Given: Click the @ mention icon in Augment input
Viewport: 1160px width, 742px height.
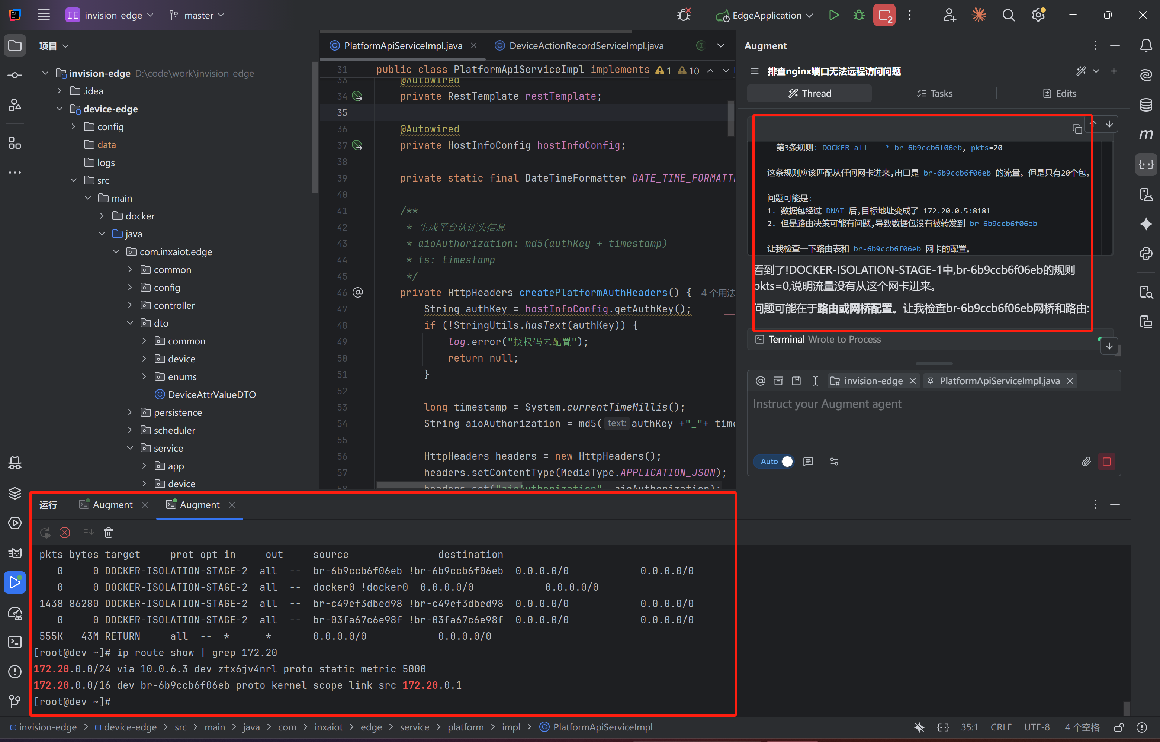Looking at the screenshot, I should (760, 380).
